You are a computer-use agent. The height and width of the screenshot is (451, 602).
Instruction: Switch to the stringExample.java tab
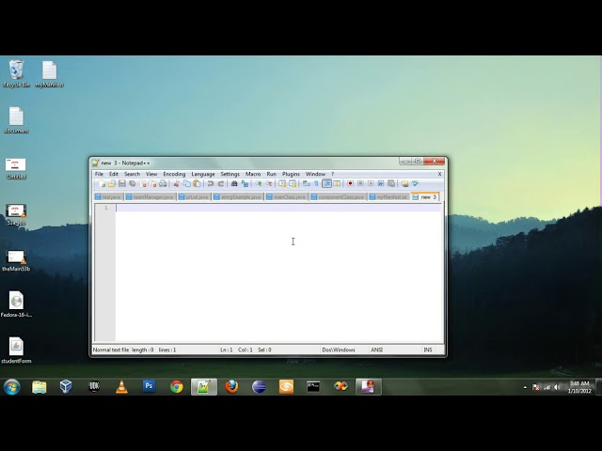[238, 196]
